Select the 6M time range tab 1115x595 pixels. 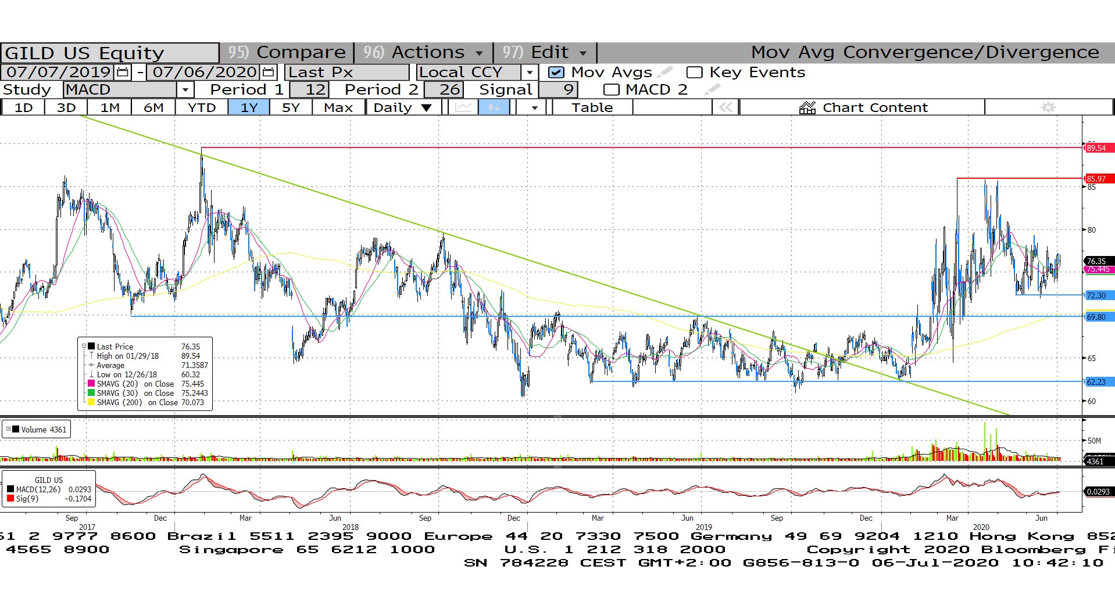153,107
